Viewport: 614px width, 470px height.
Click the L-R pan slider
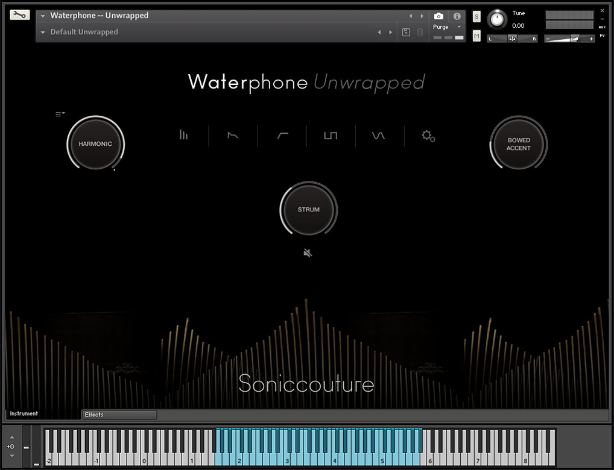[512, 39]
